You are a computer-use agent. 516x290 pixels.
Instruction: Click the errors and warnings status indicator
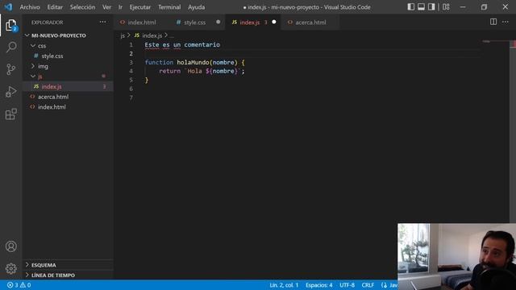click(19, 285)
